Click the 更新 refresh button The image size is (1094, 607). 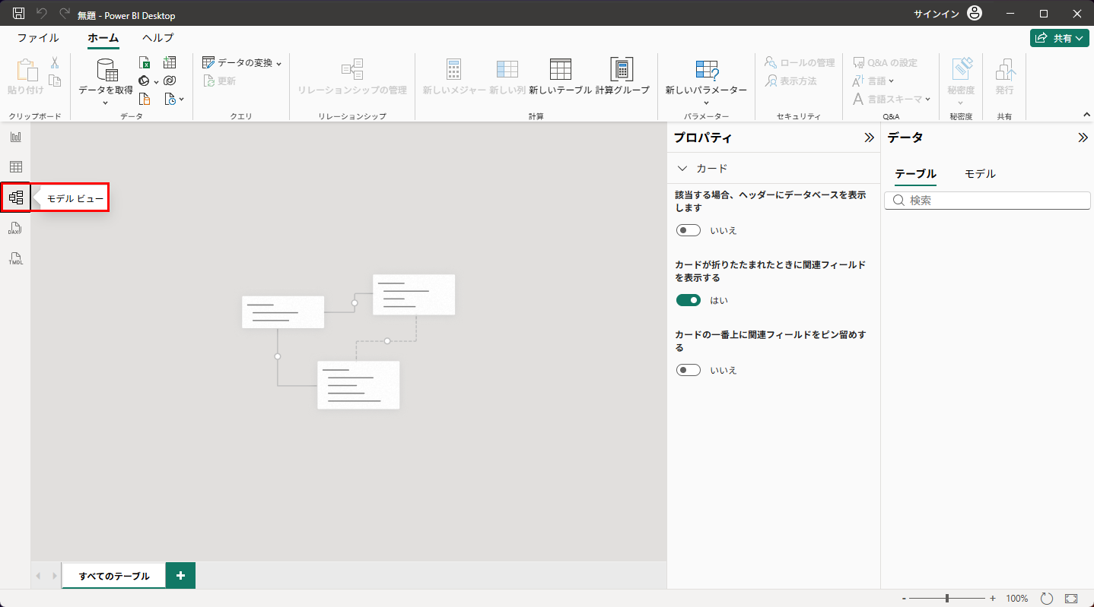click(220, 81)
